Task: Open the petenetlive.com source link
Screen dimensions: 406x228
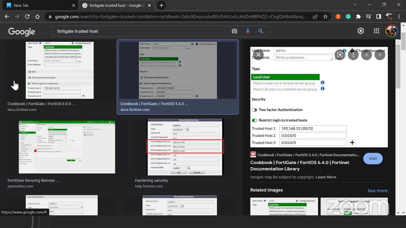Action: tap(20, 186)
